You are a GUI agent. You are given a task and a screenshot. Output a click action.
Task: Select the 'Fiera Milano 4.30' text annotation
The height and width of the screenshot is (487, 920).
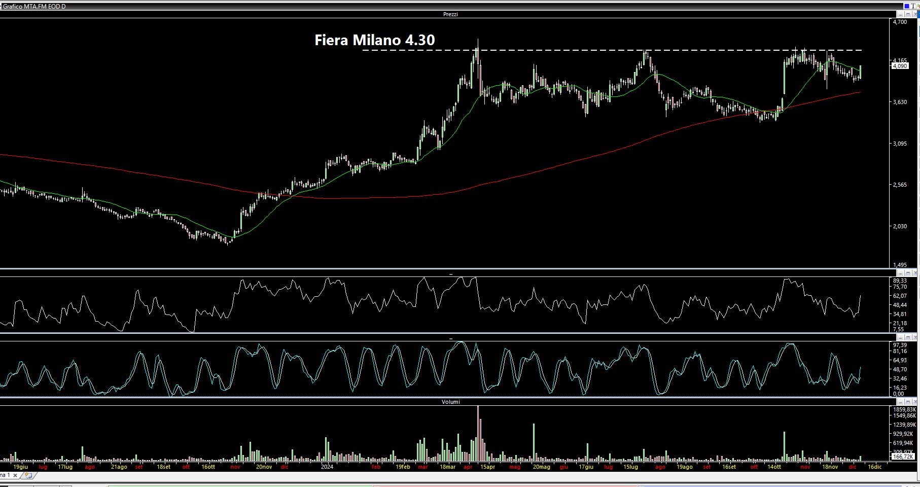coord(374,40)
